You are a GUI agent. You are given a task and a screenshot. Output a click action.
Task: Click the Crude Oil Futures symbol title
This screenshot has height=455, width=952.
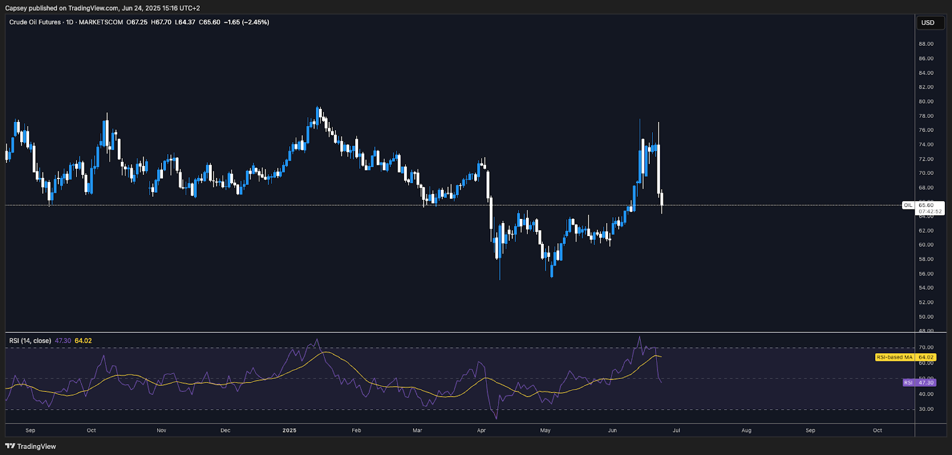[x=35, y=22]
